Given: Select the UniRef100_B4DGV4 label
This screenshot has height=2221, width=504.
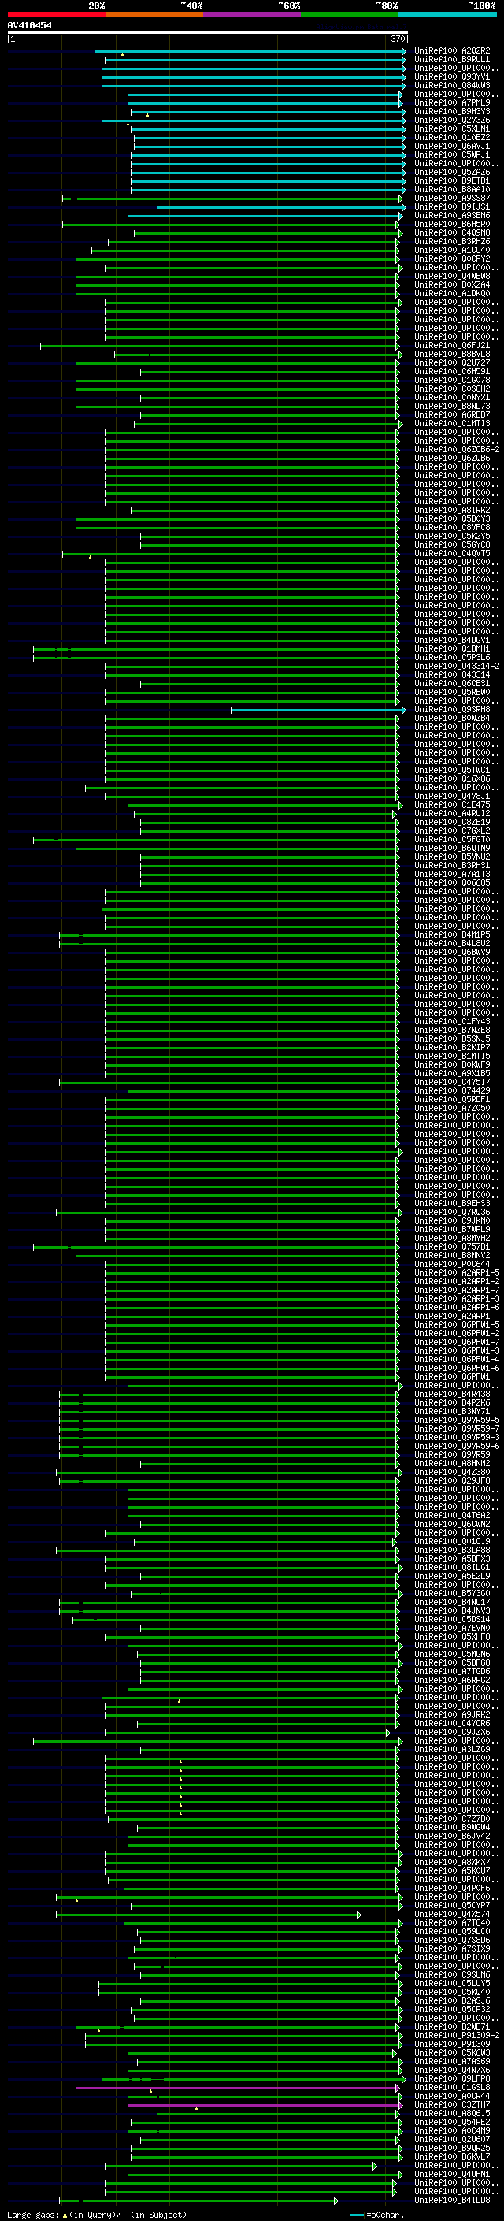Looking at the screenshot, I should pyautogui.click(x=452, y=641).
